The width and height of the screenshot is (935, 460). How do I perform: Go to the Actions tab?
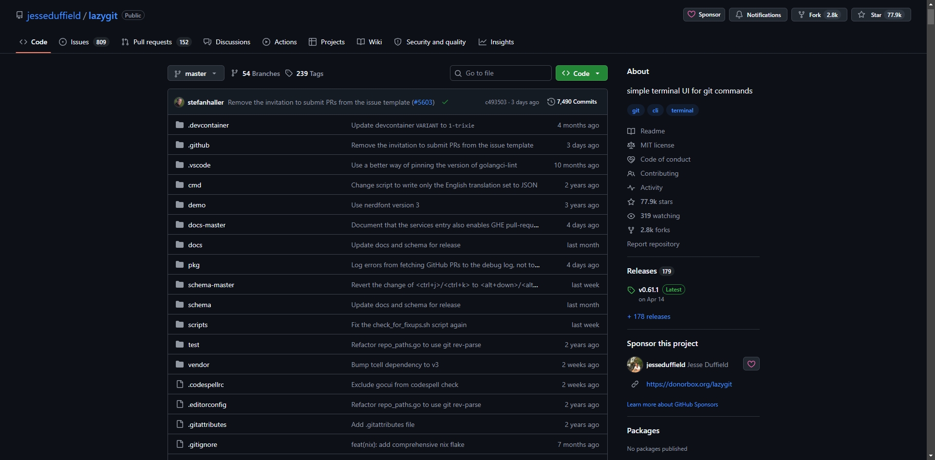[280, 42]
